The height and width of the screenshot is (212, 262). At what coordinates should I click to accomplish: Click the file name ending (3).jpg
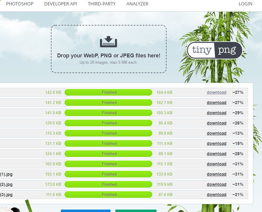6,195
